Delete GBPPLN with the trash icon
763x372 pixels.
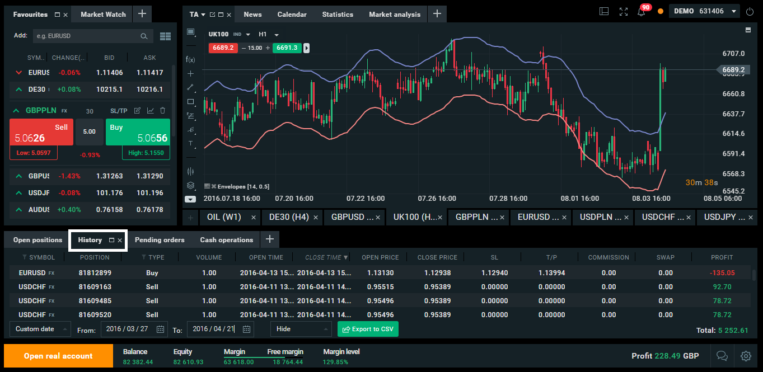(163, 111)
